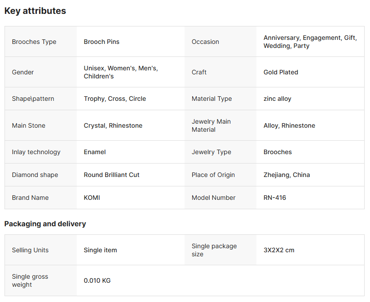
Task: Click the Key attributes heading
Action: click(35, 11)
